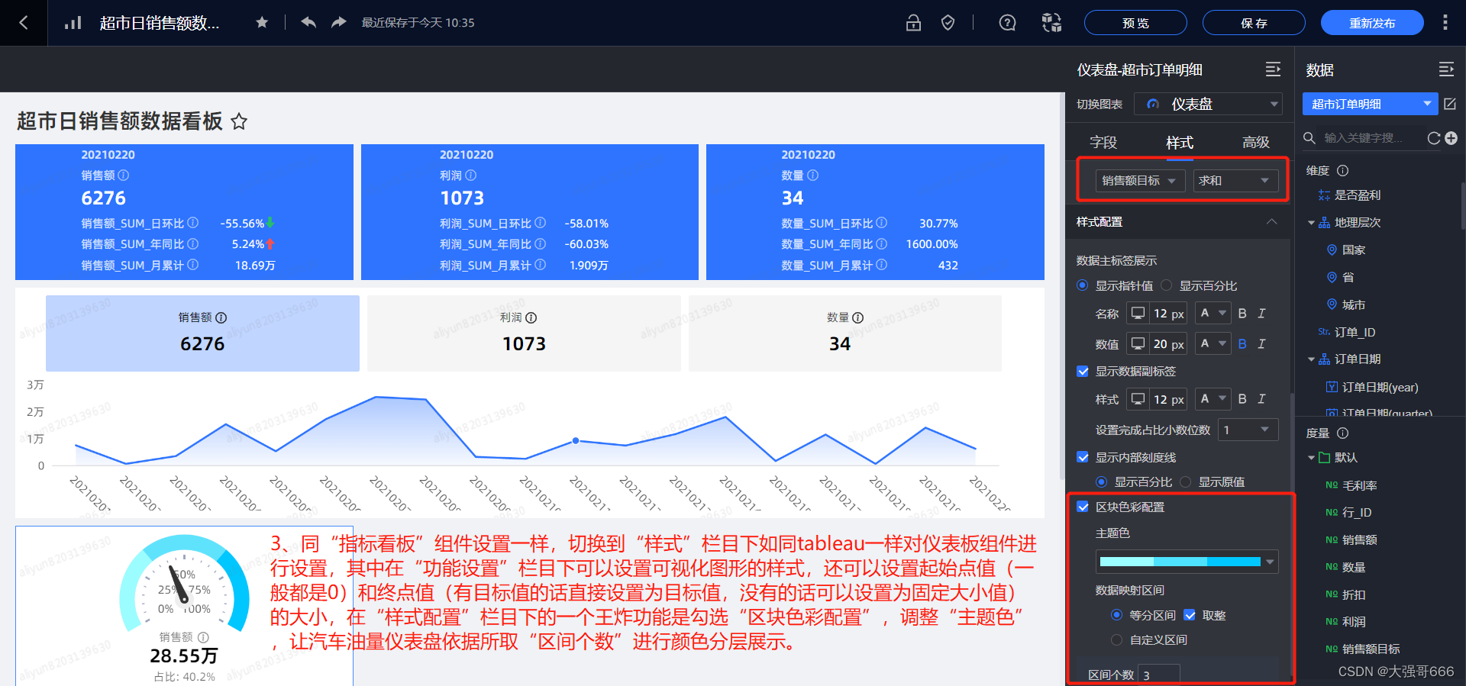This screenshot has height=686, width=1466.
Task: Open 名称 font color picker
Action: [x=1213, y=314]
